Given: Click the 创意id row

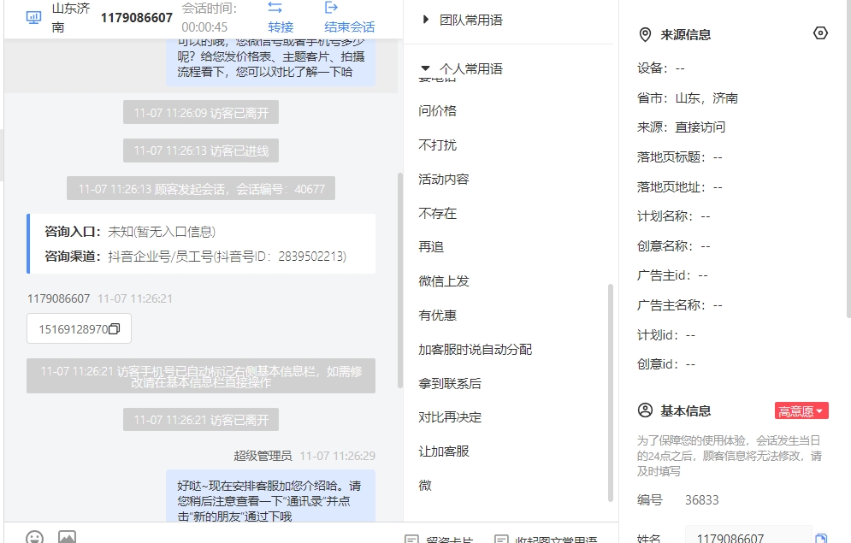Looking at the screenshot, I should pos(666,364).
